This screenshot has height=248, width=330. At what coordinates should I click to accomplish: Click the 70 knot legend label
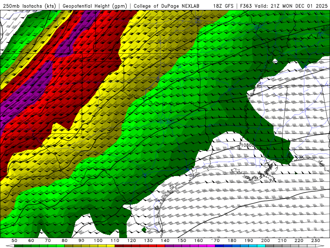48,241
